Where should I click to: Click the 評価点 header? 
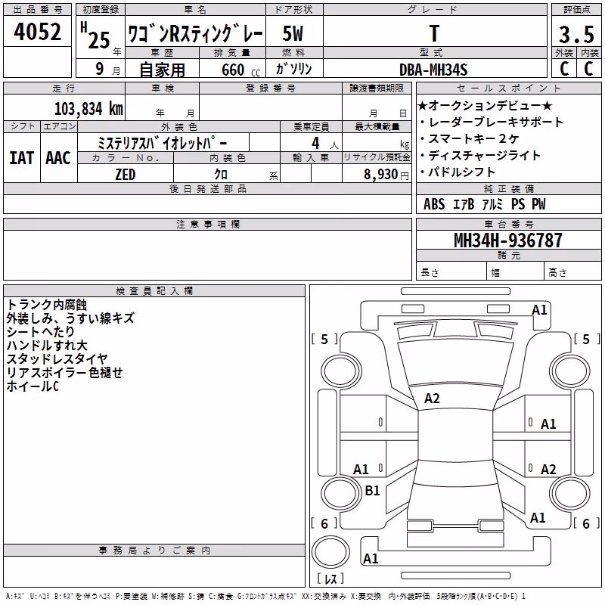pos(577,10)
